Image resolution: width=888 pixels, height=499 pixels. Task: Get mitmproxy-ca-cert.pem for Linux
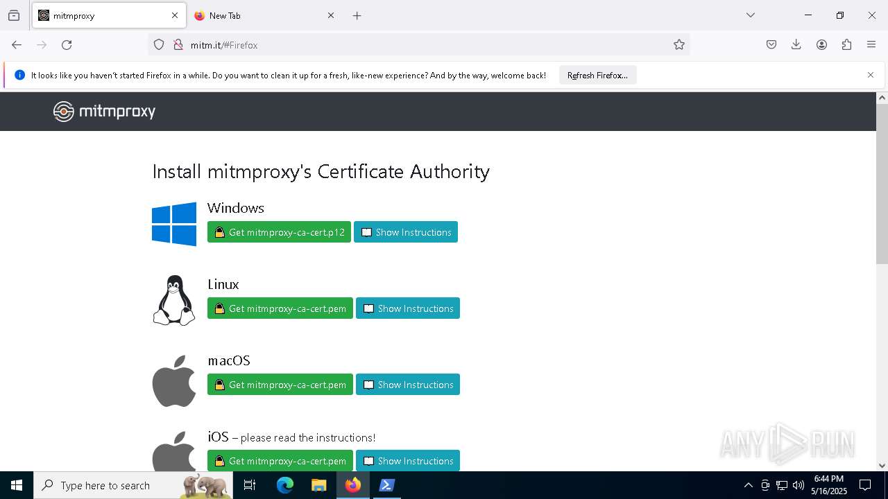click(x=280, y=308)
